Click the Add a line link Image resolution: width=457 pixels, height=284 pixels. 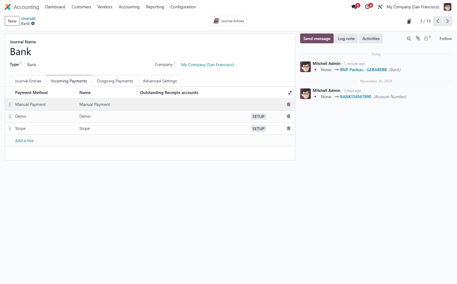(24, 141)
